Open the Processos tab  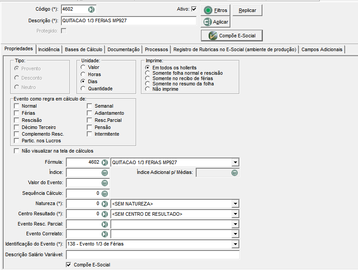157,49
